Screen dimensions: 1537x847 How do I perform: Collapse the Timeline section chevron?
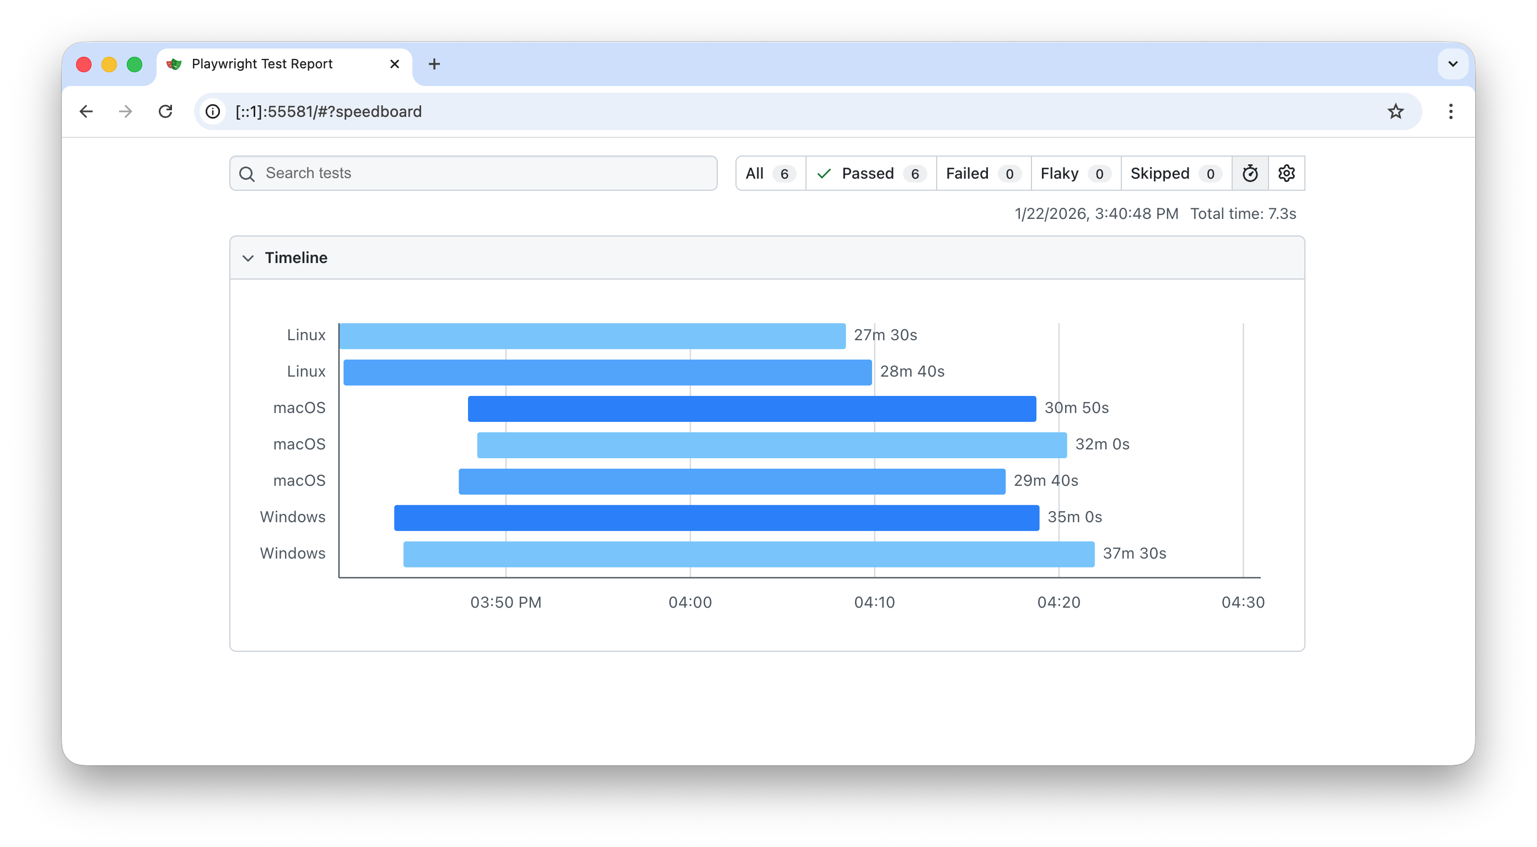pyautogui.click(x=248, y=258)
